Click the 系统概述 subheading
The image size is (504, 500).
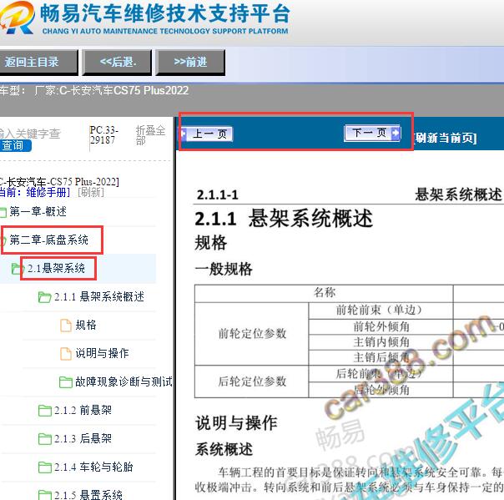224,449
